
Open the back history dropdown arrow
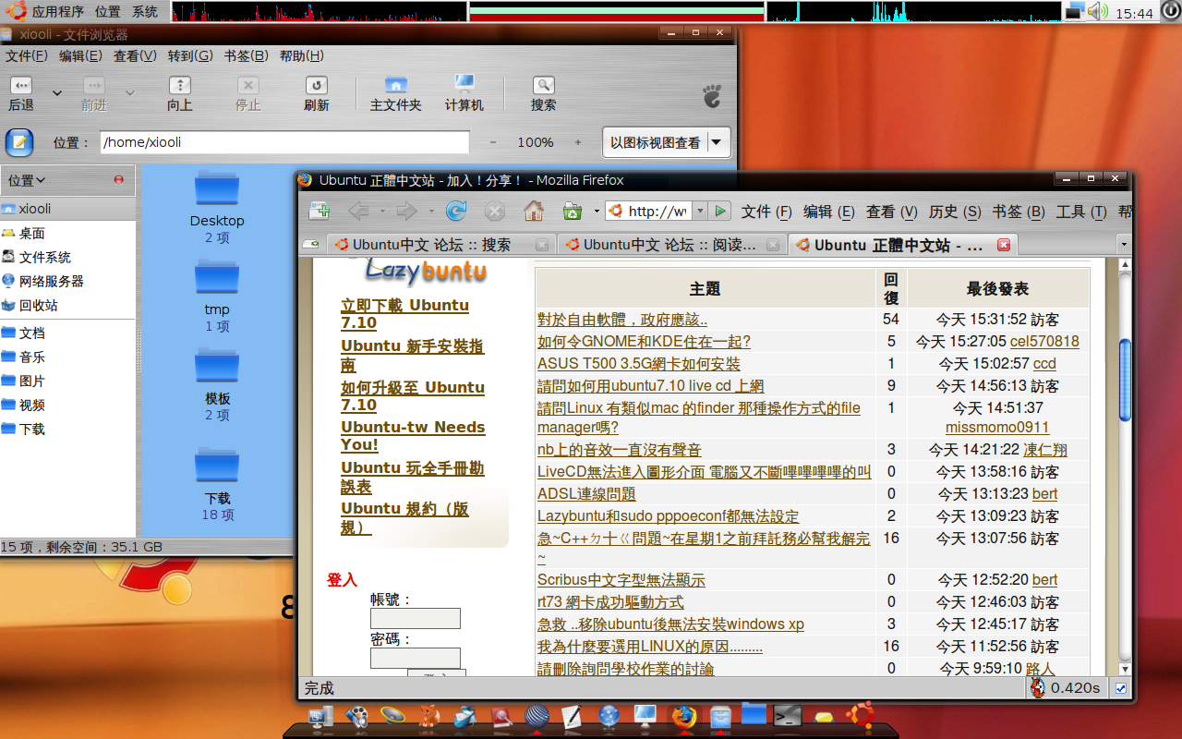pos(57,93)
